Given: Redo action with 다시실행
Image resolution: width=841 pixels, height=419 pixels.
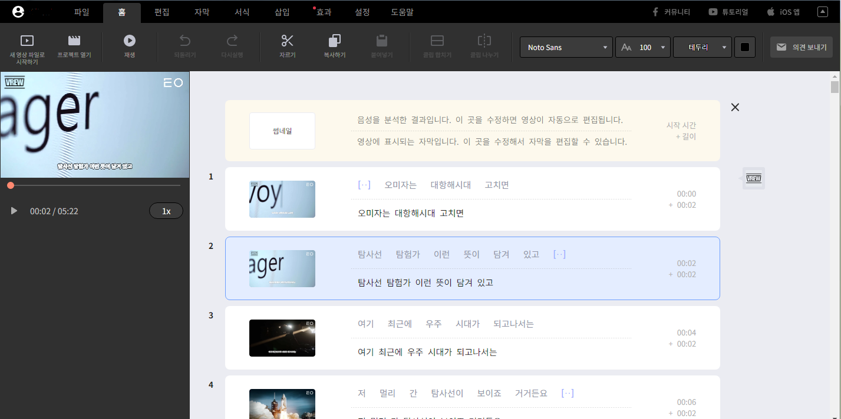Looking at the screenshot, I should 232,47.
